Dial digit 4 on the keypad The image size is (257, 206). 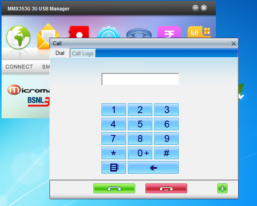pyautogui.click(x=114, y=124)
